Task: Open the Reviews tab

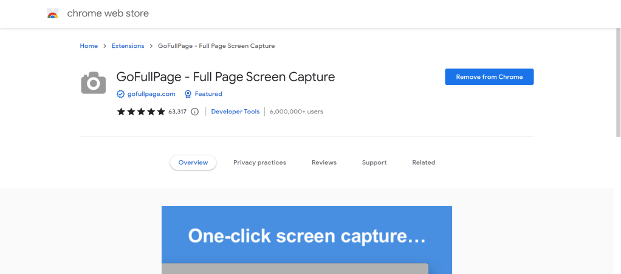Action: [324, 162]
